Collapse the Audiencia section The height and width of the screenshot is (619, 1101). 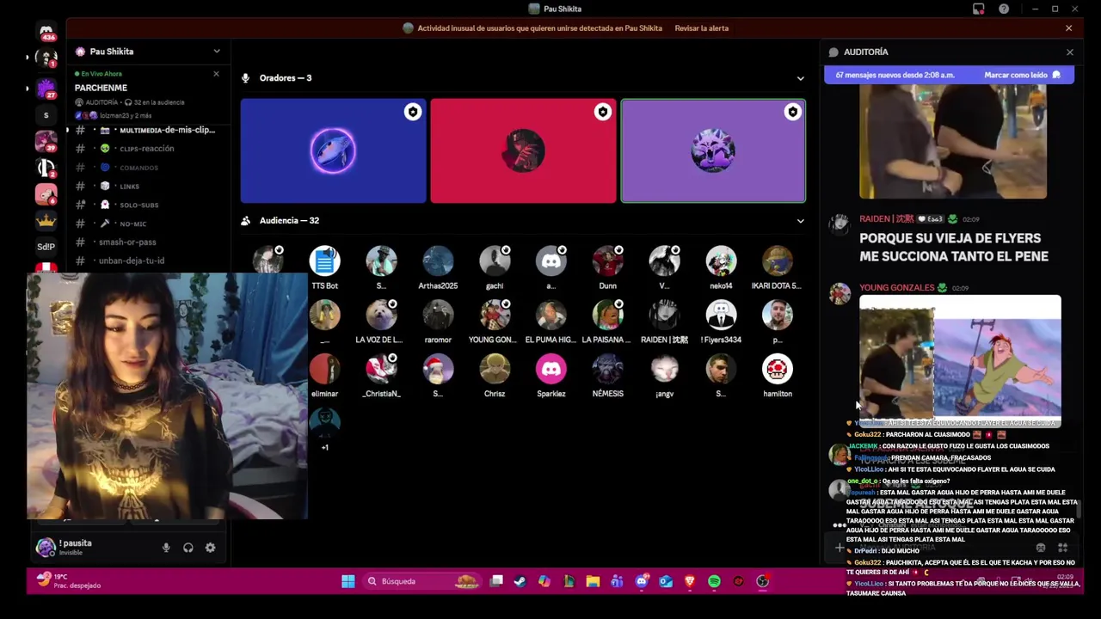(801, 221)
